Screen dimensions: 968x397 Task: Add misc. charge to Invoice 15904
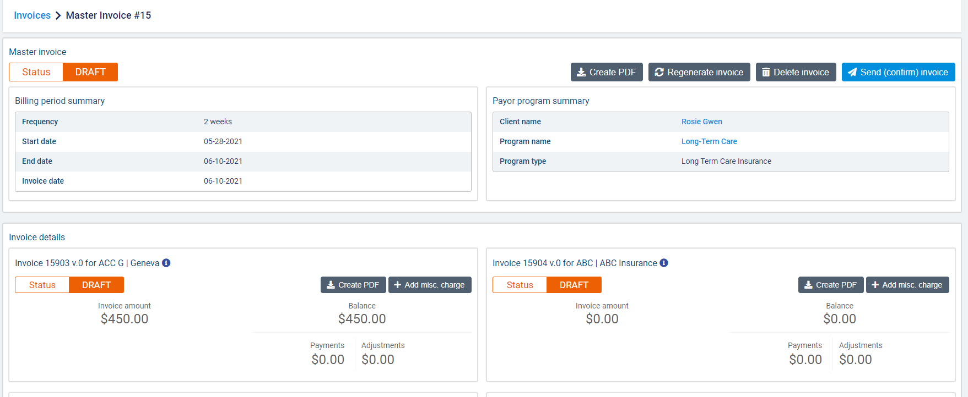tap(907, 285)
